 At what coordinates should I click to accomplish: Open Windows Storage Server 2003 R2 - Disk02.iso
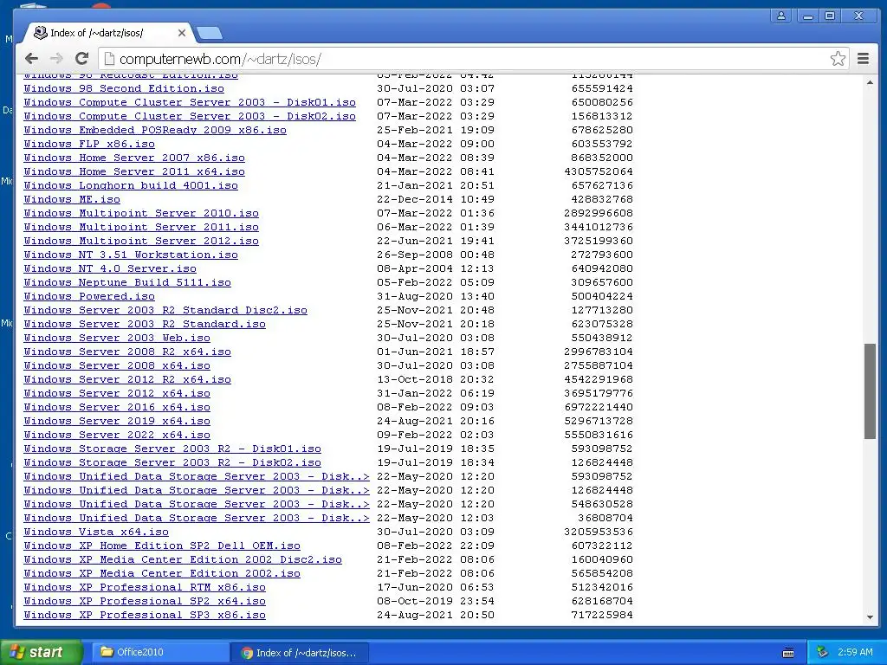(172, 462)
